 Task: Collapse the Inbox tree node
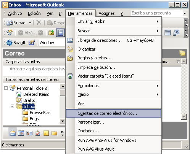pyautogui.click(x=12, y=106)
